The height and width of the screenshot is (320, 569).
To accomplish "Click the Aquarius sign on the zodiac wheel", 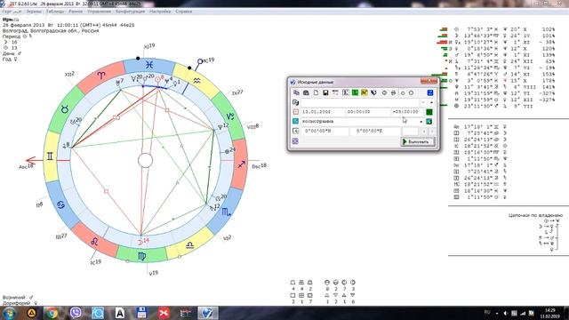I will [196, 81].
